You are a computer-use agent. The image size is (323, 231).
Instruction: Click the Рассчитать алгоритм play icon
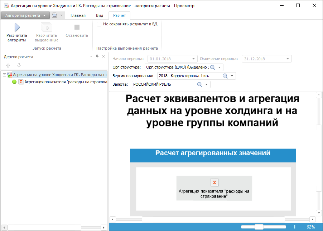(17, 27)
